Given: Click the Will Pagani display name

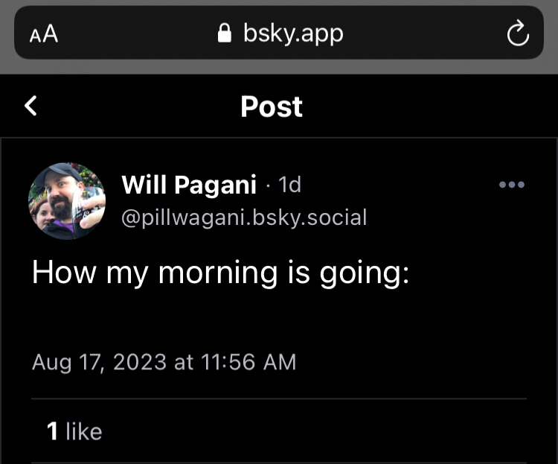Looking at the screenshot, I should coord(188,184).
